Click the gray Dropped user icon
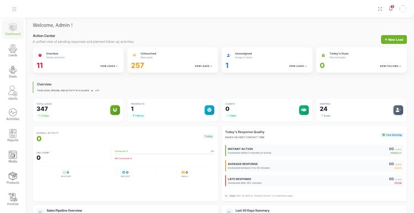This screenshot has height=213, width=414. coord(398,110)
